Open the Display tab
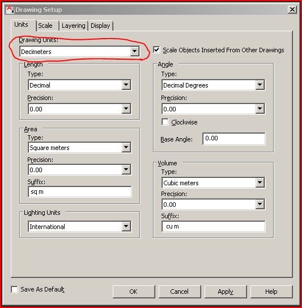 click(100, 26)
